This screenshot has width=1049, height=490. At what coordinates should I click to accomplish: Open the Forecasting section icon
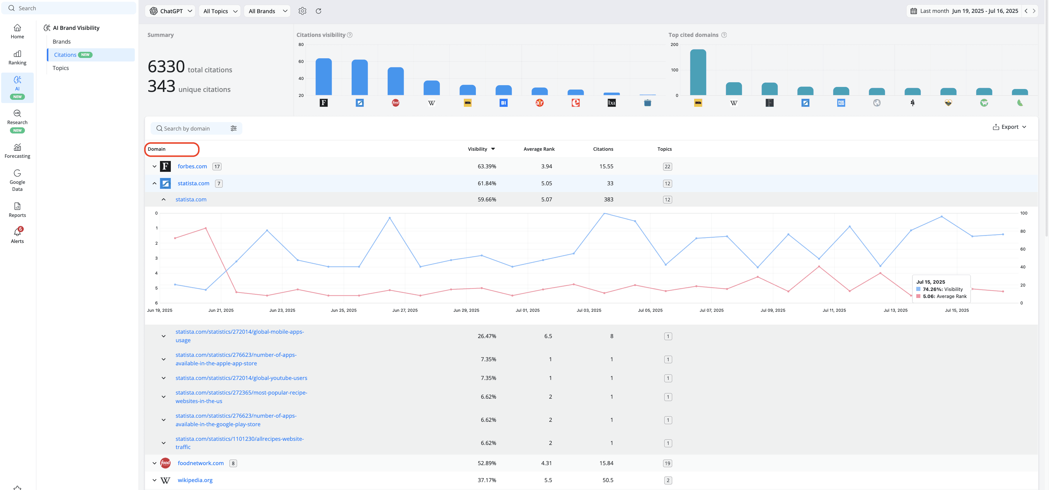click(x=17, y=147)
